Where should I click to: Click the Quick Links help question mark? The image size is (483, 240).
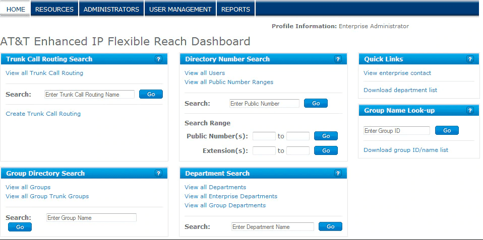point(470,59)
